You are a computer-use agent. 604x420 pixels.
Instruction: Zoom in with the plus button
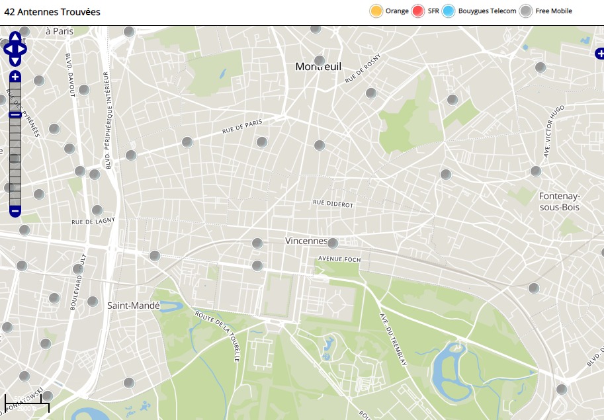15,77
